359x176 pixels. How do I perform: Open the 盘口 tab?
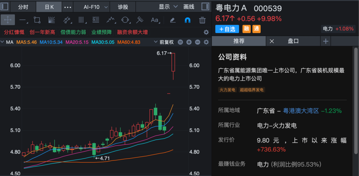(x=293, y=41)
